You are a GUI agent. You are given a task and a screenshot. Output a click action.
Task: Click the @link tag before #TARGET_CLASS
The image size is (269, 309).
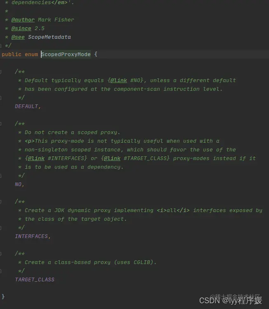point(112,158)
